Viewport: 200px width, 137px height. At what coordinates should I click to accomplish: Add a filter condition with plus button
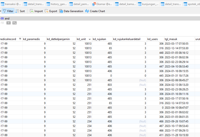[x=8, y=23]
